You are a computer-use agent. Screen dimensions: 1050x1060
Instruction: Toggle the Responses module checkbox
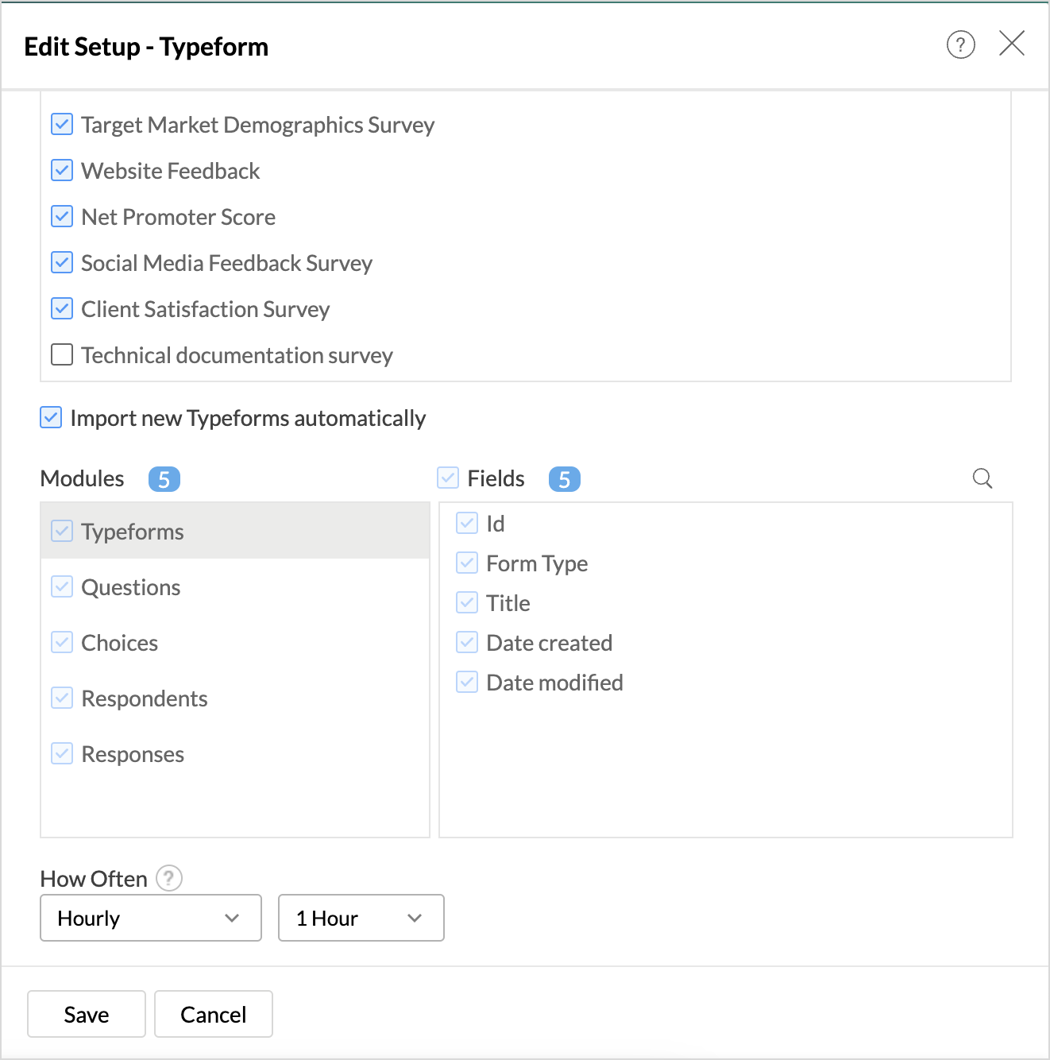click(x=62, y=753)
